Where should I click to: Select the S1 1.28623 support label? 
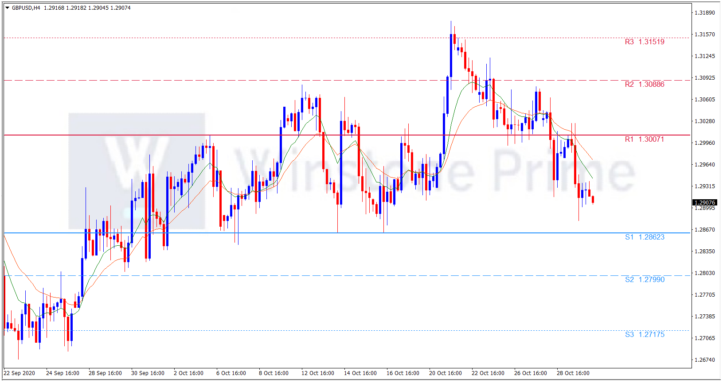pos(645,237)
